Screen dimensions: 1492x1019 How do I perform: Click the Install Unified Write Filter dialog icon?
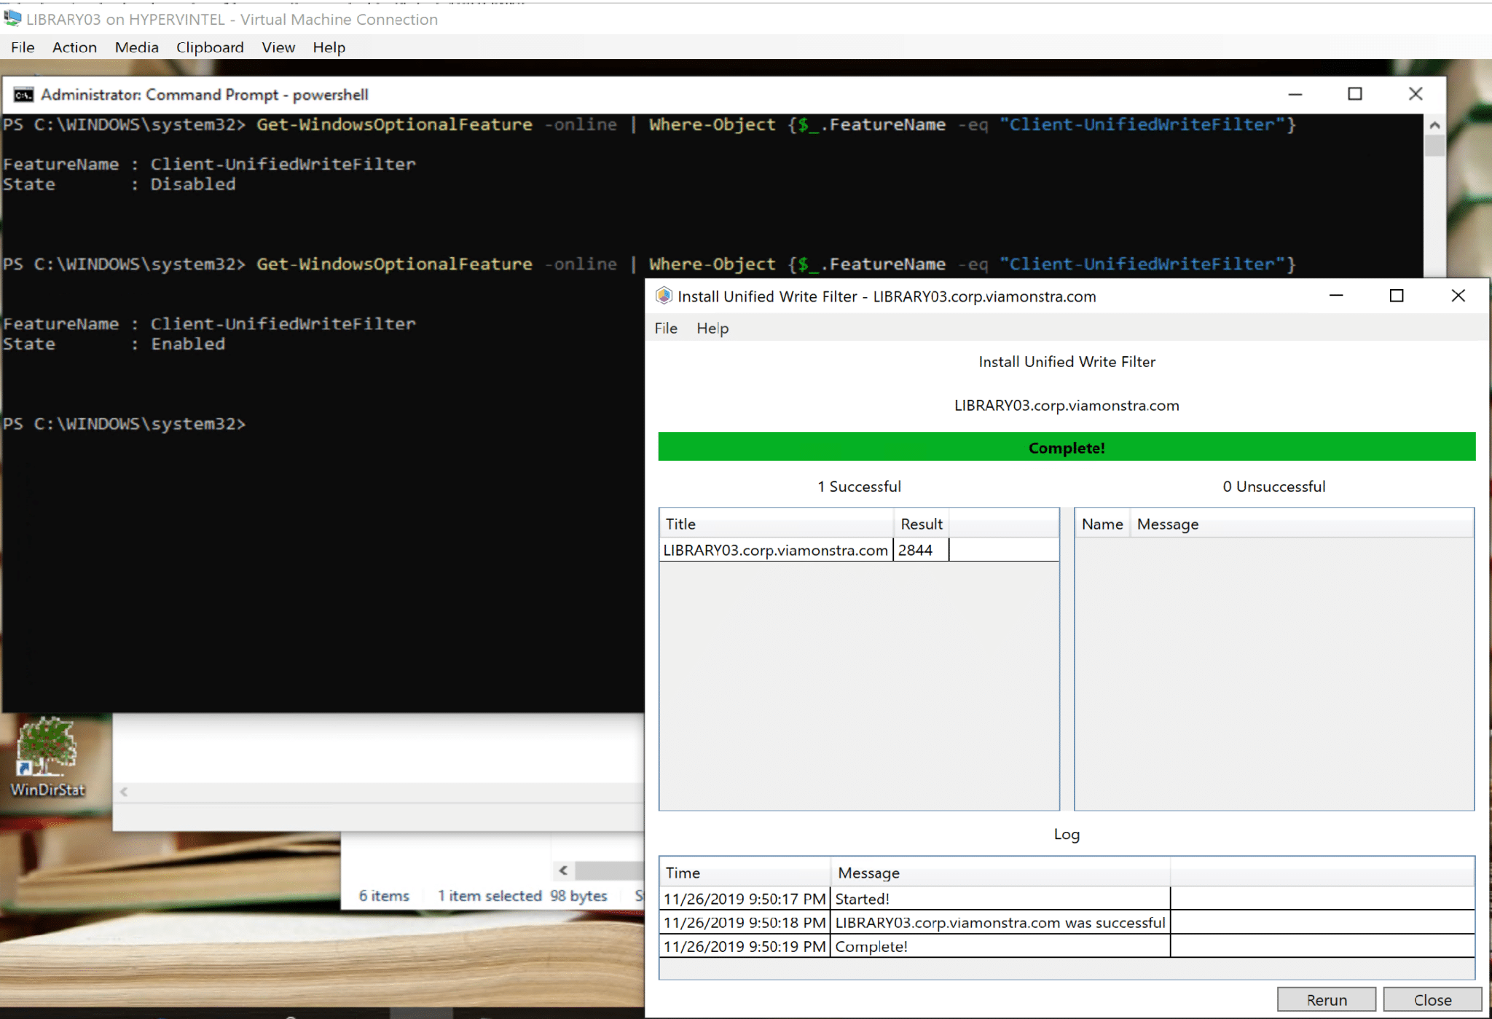tap(664, 296)
